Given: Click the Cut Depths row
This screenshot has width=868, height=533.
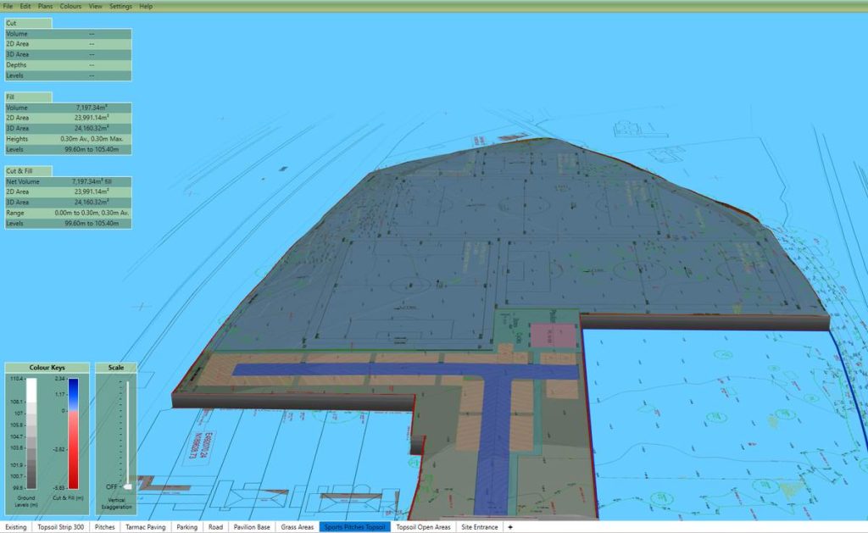Looking at the screenshot, I should point(68,65).
